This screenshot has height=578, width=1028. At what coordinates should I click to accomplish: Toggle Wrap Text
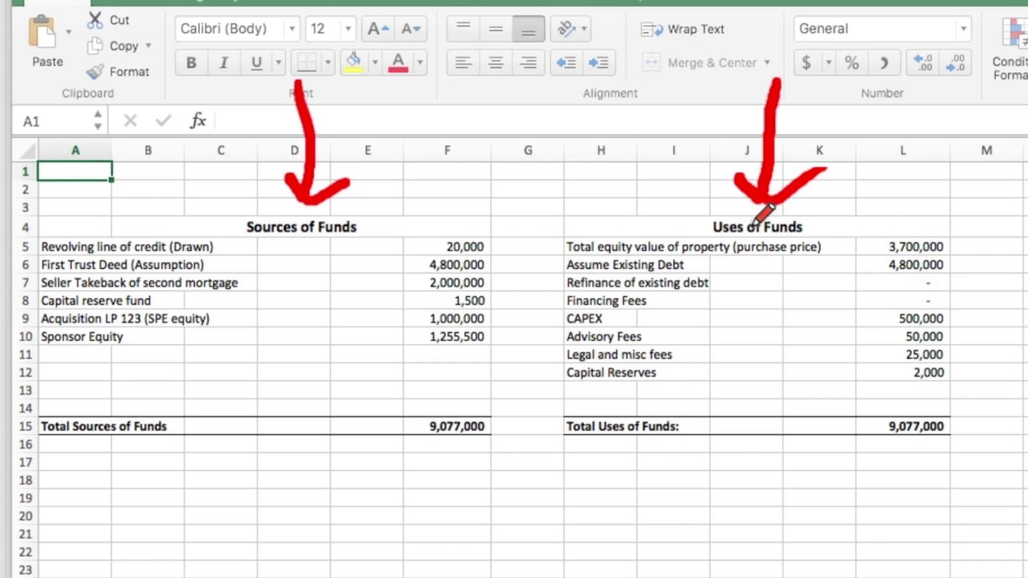coord(683,29)
